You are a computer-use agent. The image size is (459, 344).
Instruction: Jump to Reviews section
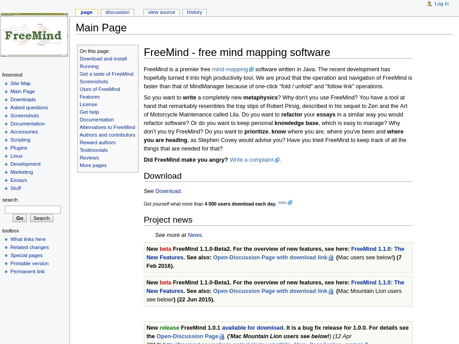point(89,158)
